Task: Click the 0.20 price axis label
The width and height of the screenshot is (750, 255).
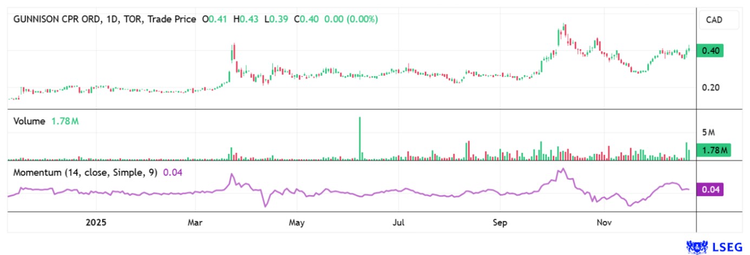Action: click(711, 88)
